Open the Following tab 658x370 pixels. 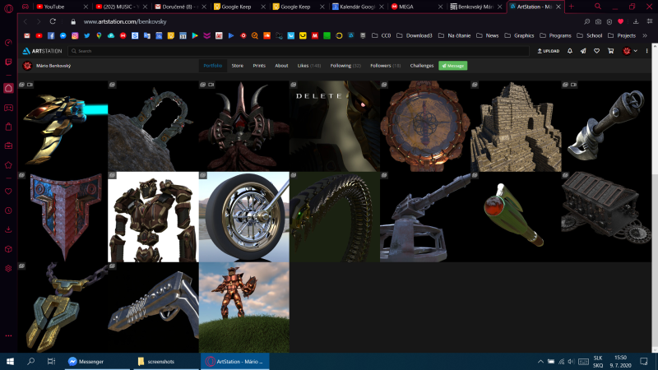[345, 66]
